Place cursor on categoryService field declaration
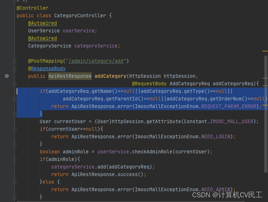This screenshot has width=268, height=202. (96, 46)
